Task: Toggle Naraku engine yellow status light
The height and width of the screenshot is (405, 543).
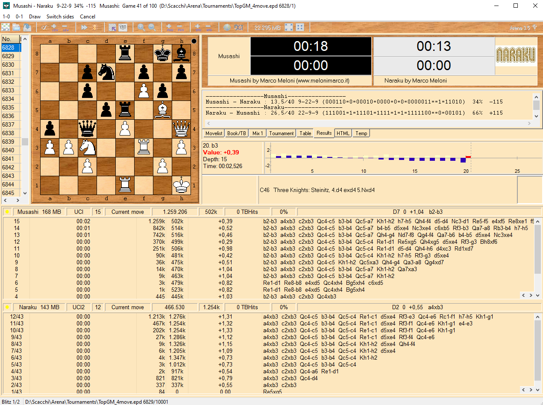Action: point(7,307)
